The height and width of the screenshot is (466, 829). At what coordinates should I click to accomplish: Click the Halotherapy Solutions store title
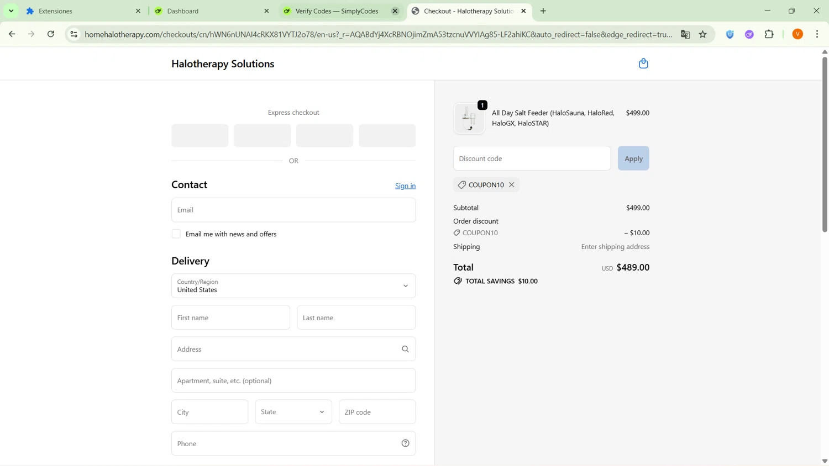point(223,64)
